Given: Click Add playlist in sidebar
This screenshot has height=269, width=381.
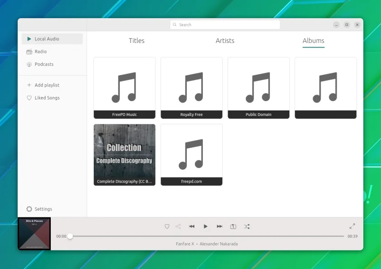Looking at the screenshot, I should pos(52,85).
